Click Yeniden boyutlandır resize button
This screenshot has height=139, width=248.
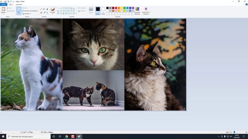30,11
